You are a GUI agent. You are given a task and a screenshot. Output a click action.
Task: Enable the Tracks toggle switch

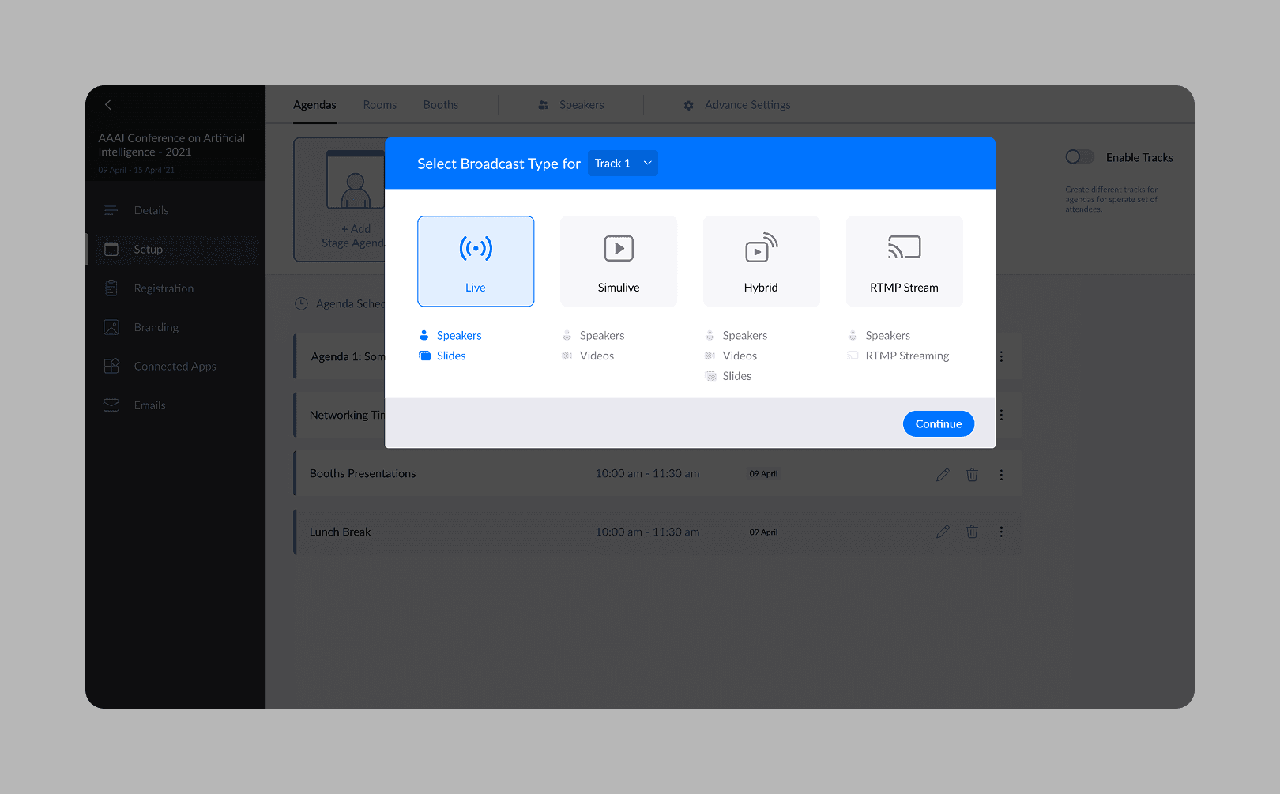click(x=1080, y=156)
